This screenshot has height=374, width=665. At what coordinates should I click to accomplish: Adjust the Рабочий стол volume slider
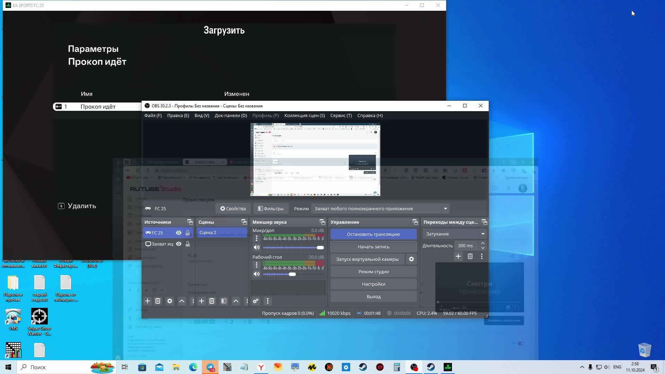[x=292, y=274]
